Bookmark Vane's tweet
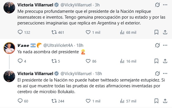The height and width of the screenshot is (108, 172). pos(156,61)
